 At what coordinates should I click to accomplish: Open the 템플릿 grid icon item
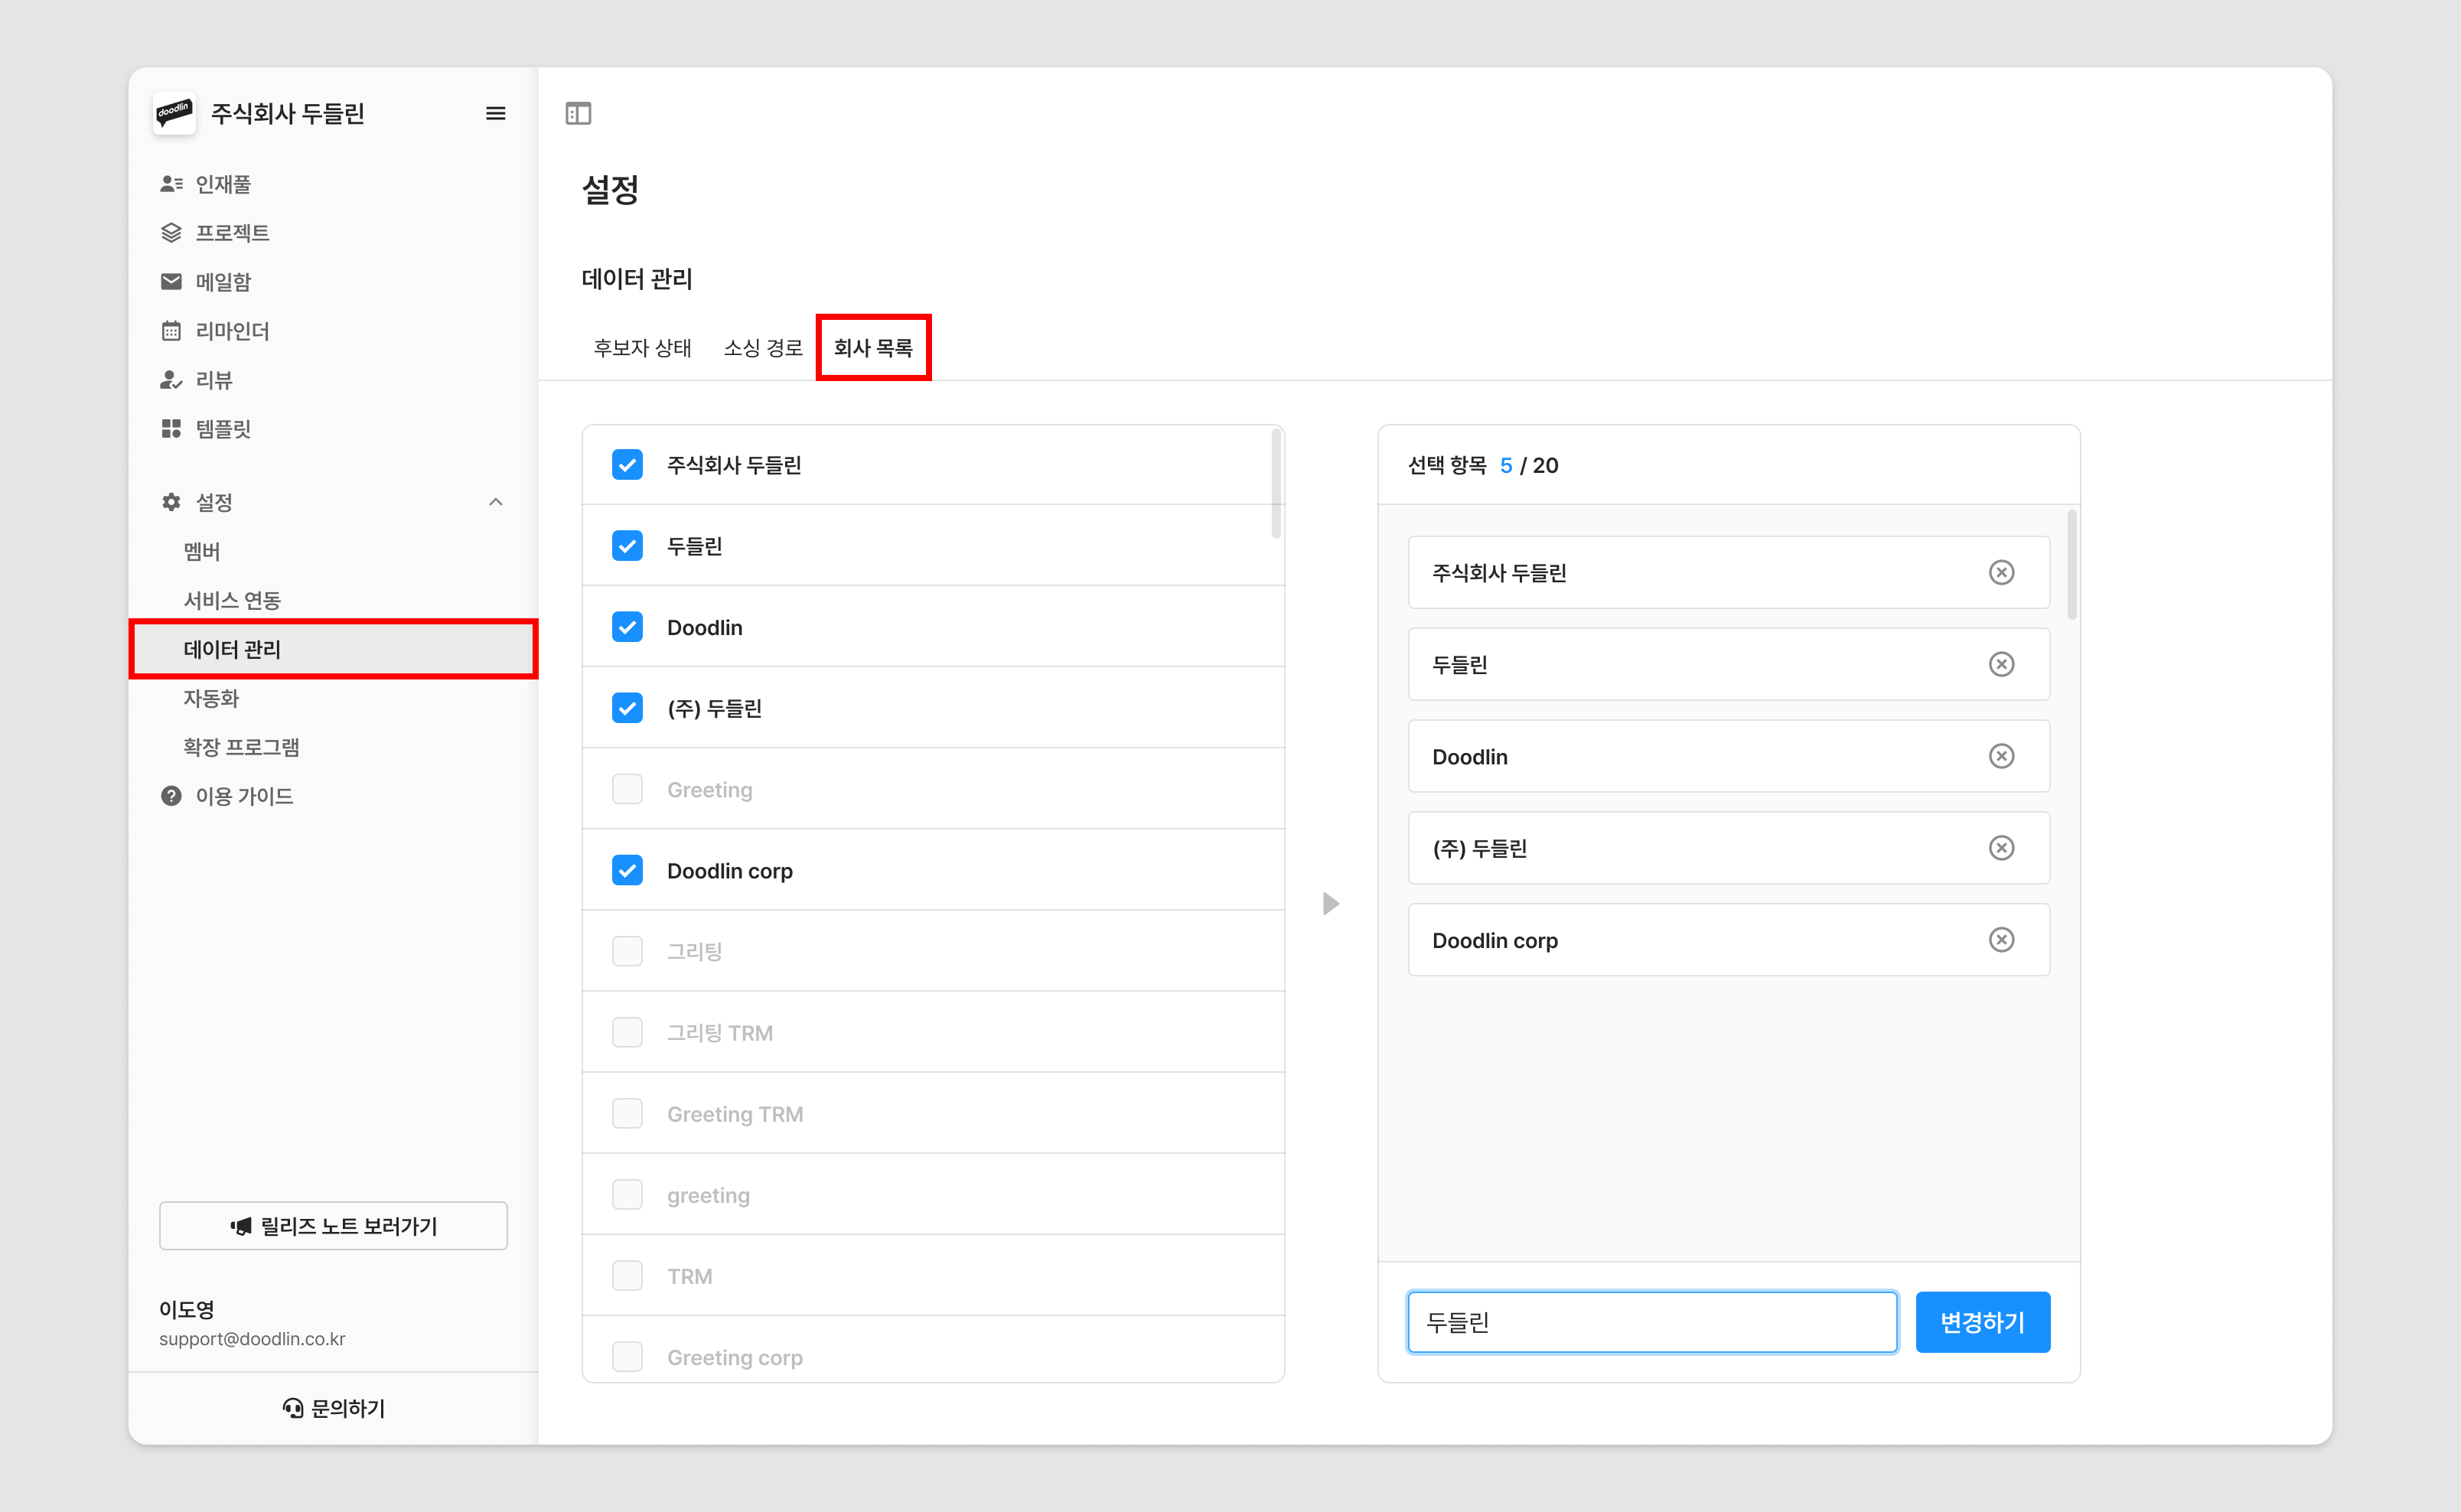point(223,429)
